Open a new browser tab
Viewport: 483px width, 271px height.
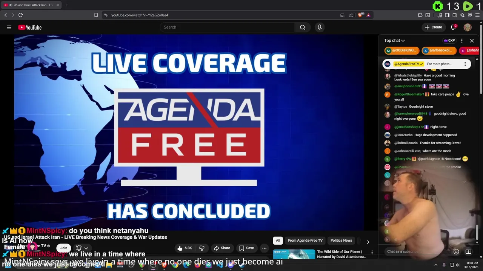[67, 5]
